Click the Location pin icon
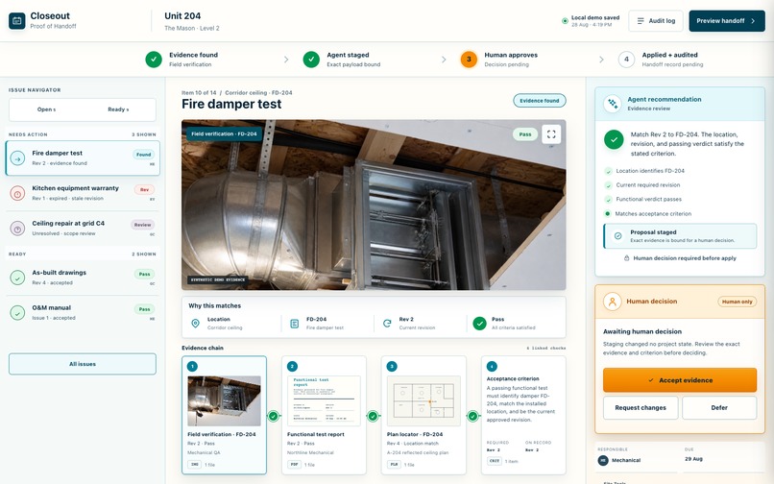This screenshot has width=774, height=484. [x=196, y=324]
